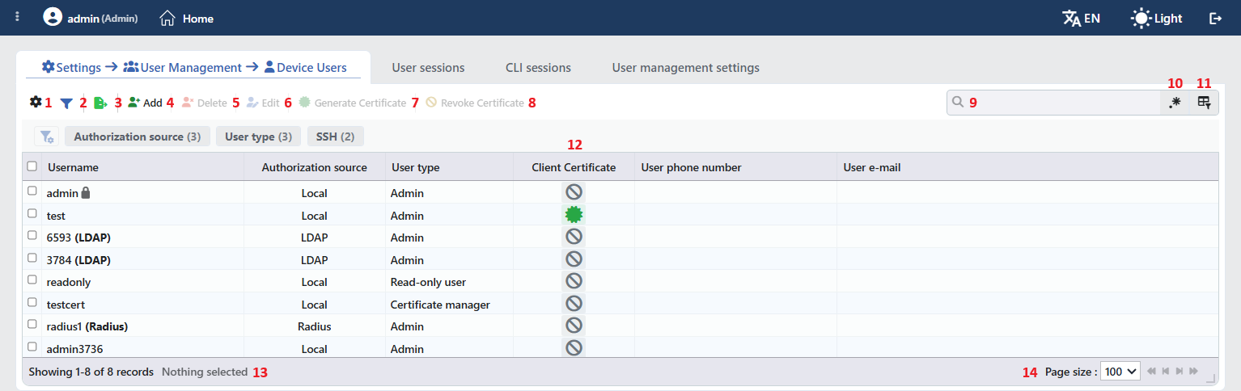The width and height of the screenshot is (1241, 391).
Task: Click Settings in the breadcrumb
Action: point(71,68)
